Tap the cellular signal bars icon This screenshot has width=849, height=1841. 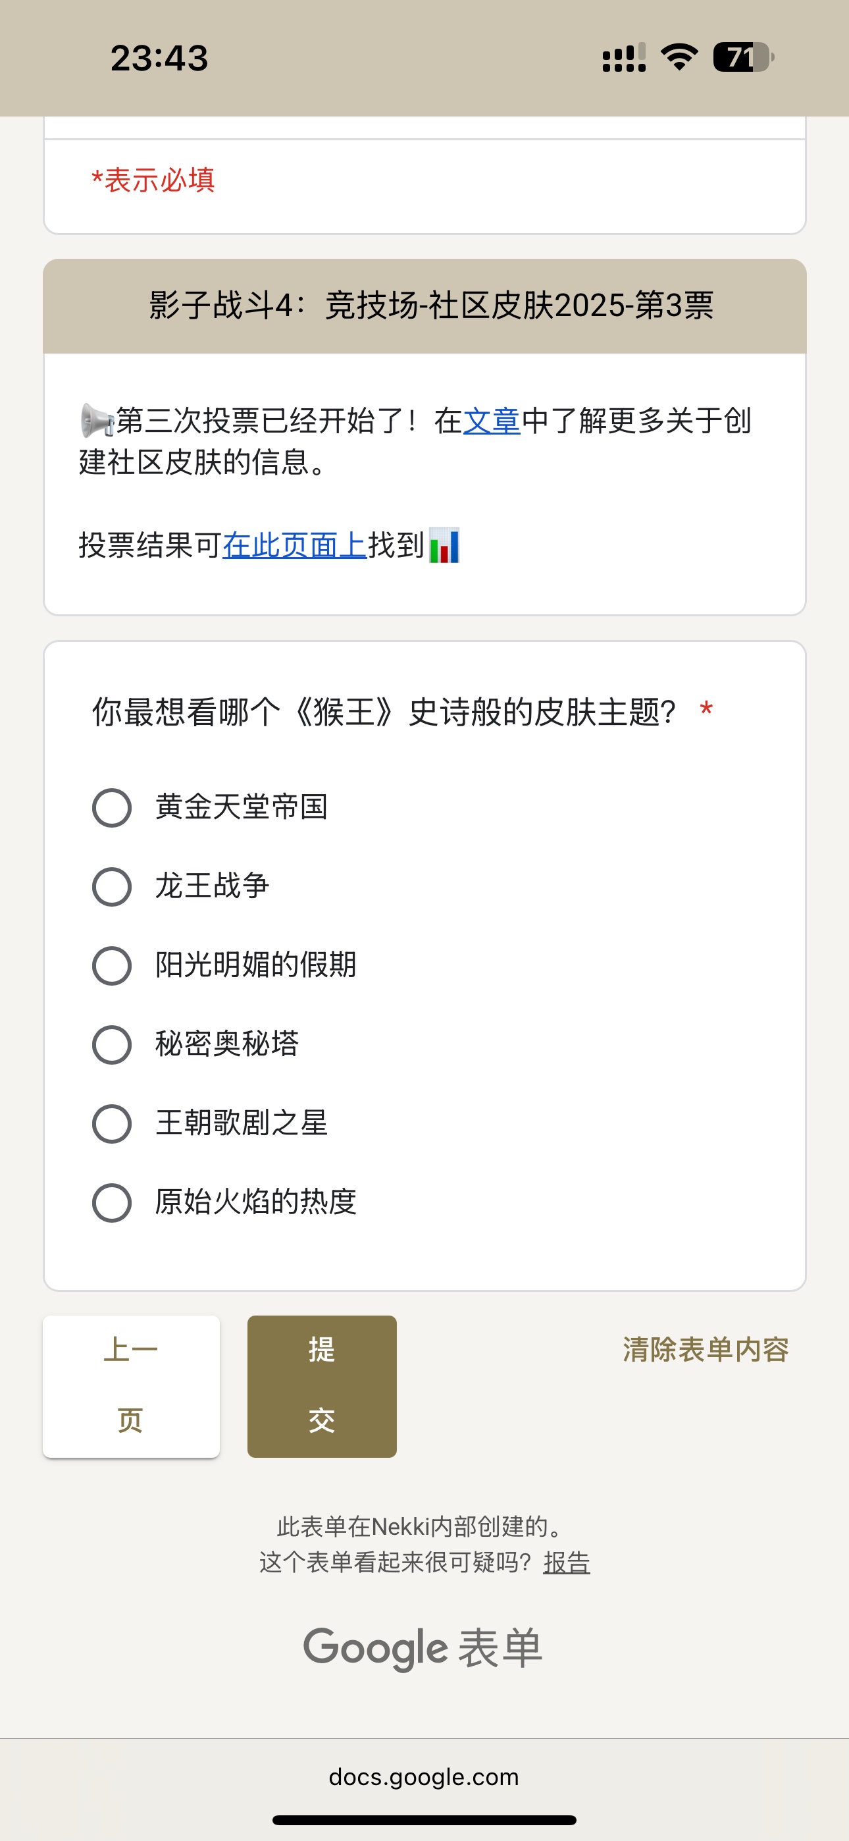(x=624, y=57)
